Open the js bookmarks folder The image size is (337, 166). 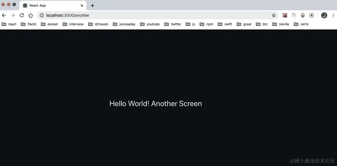point(191,24)
